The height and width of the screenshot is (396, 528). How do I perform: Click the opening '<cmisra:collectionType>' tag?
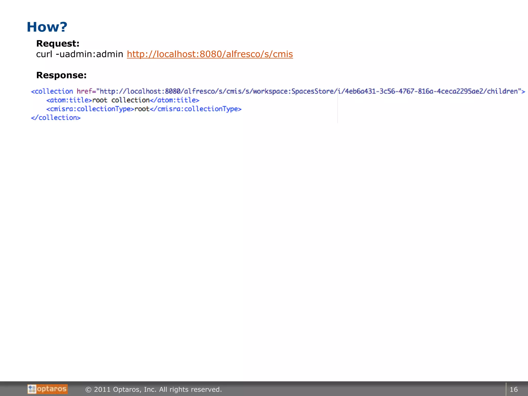[90, 109]
